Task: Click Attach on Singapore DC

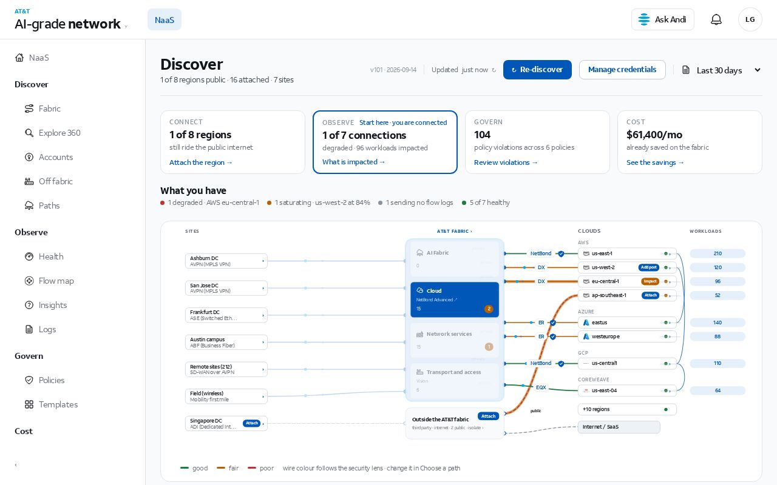Action: coord(252,423)
